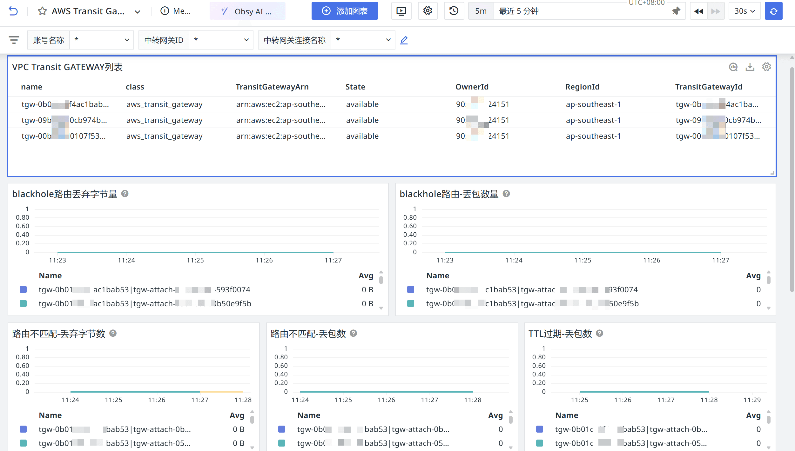The width and height of the screenshot is (795, 451).
Task: Click the first row's ap-southeast-1 cell
Action: pyautogui.click(x=593, y=104)
